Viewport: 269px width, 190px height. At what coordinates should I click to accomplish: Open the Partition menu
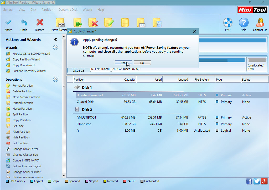(47, 10)
